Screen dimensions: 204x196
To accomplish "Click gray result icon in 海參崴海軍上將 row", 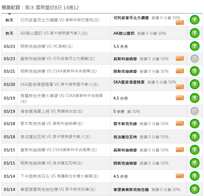I will 195,111.
